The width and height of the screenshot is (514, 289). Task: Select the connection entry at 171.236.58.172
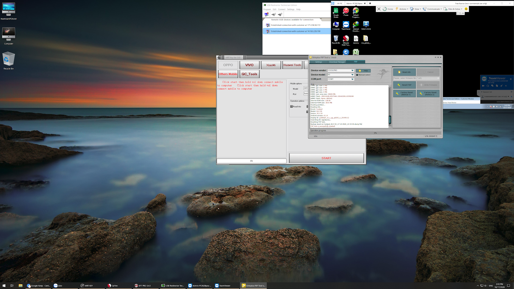pyautogui.click(x=295, y=25)
